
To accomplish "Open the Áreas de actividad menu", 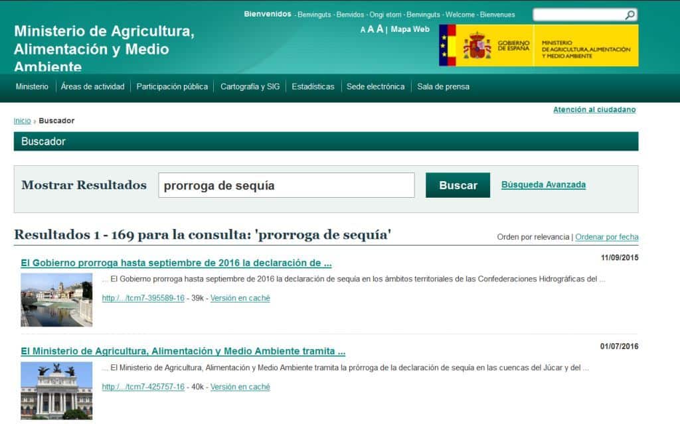I will tap(92, 86).
